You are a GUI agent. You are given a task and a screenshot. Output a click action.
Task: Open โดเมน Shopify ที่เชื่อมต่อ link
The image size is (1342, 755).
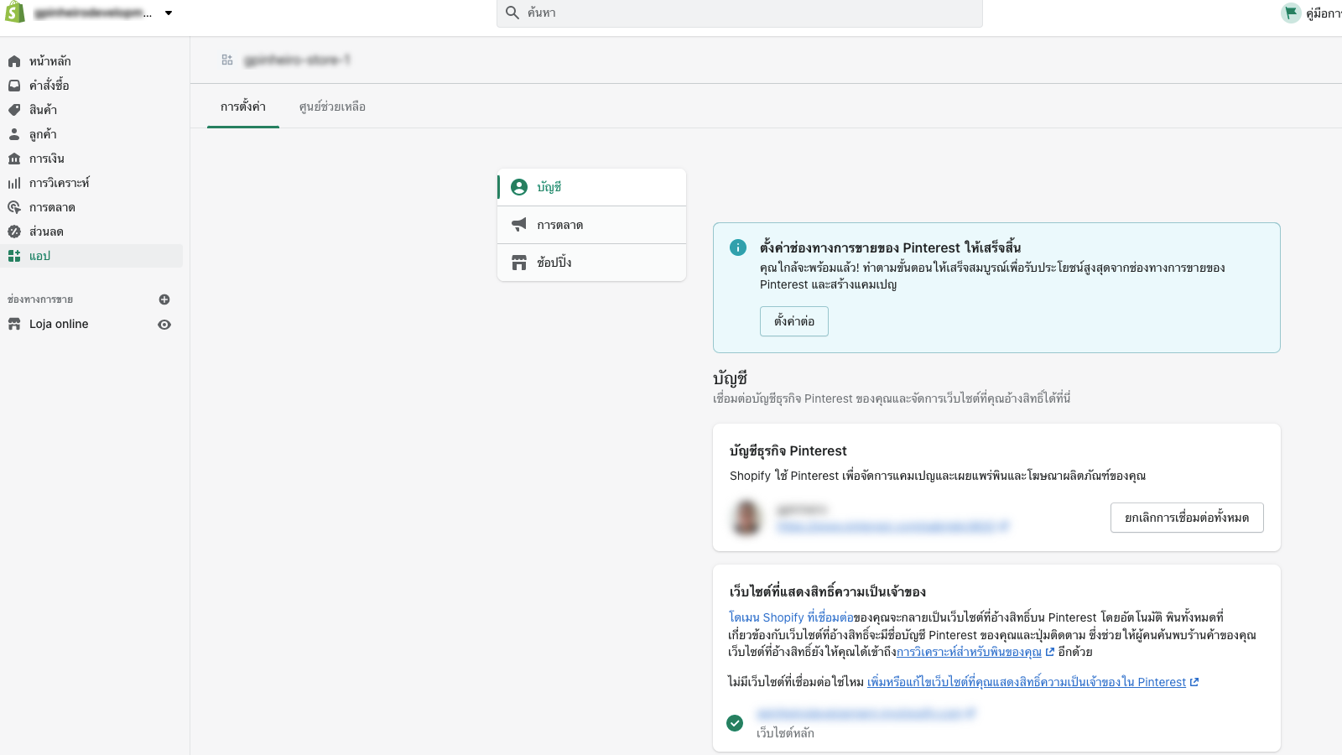[x=791, y=617]
